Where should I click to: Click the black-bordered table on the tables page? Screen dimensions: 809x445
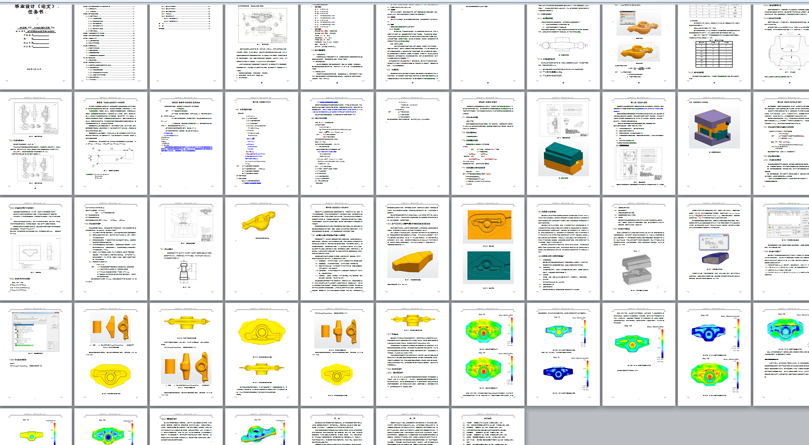pos(715,54)
